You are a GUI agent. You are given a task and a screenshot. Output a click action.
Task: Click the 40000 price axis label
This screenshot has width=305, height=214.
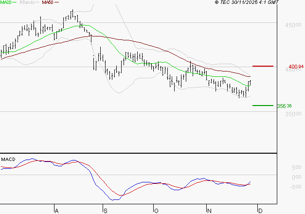coord(293,70)
